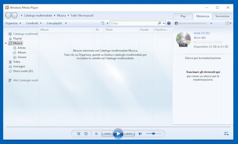
Task: Click Catalogo multimediale in breadcrumb
Action: click(x=38, y=16)
